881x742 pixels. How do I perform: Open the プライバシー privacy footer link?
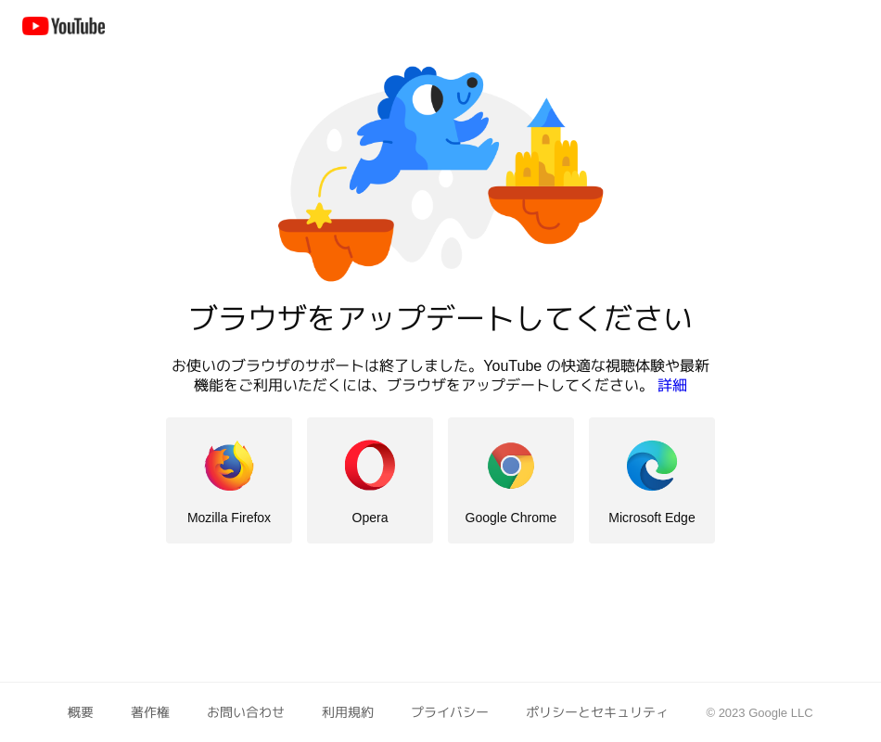coord(450,712)
